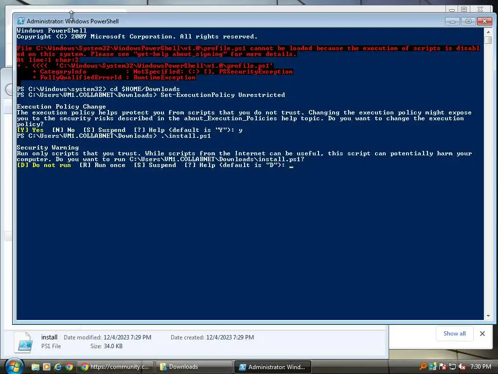Click the PowerShell scrollbar down arrow
The image size is (498, 374).
point(488,316)
